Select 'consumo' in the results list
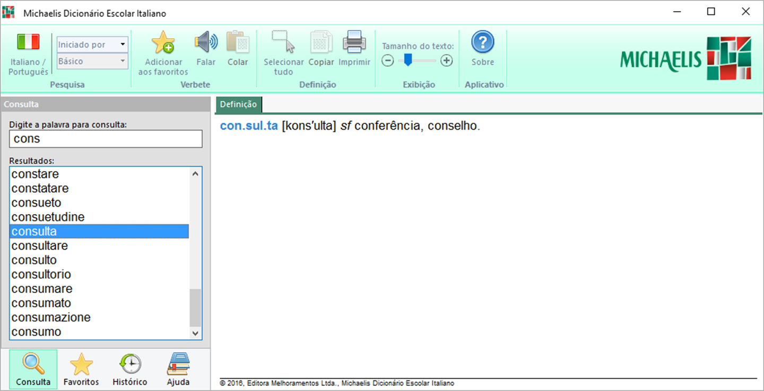 point(99,332)
